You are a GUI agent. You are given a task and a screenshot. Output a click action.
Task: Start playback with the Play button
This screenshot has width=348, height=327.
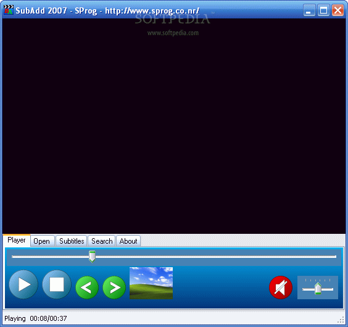point(23,284)
